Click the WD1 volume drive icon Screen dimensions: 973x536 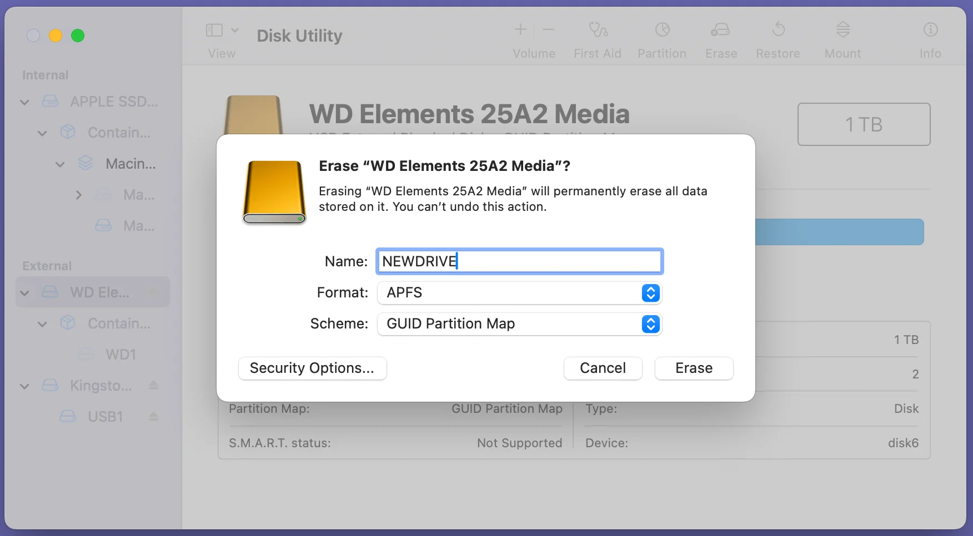point(86,354)
